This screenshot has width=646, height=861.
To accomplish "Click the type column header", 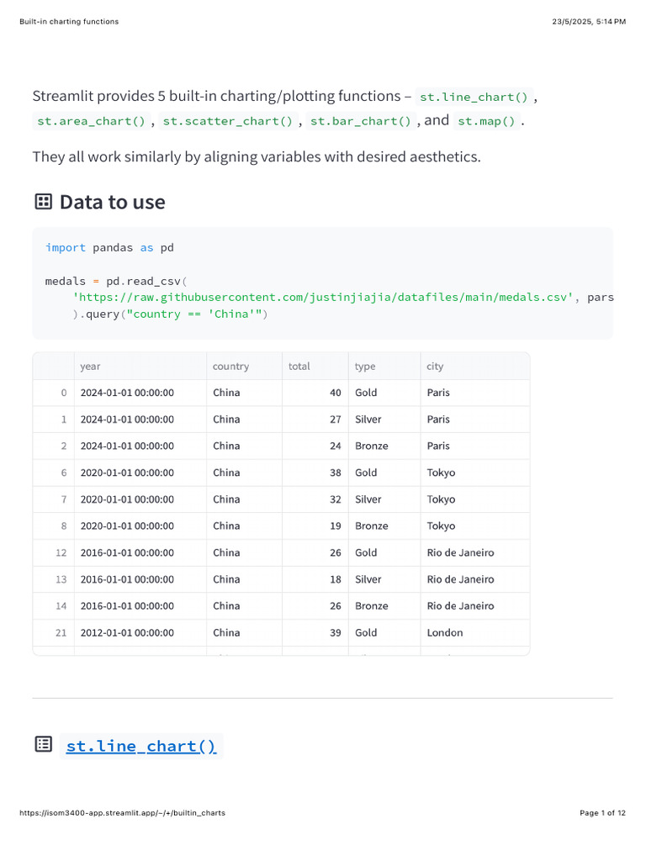I will pyautogui.click(x=384, y=367).
